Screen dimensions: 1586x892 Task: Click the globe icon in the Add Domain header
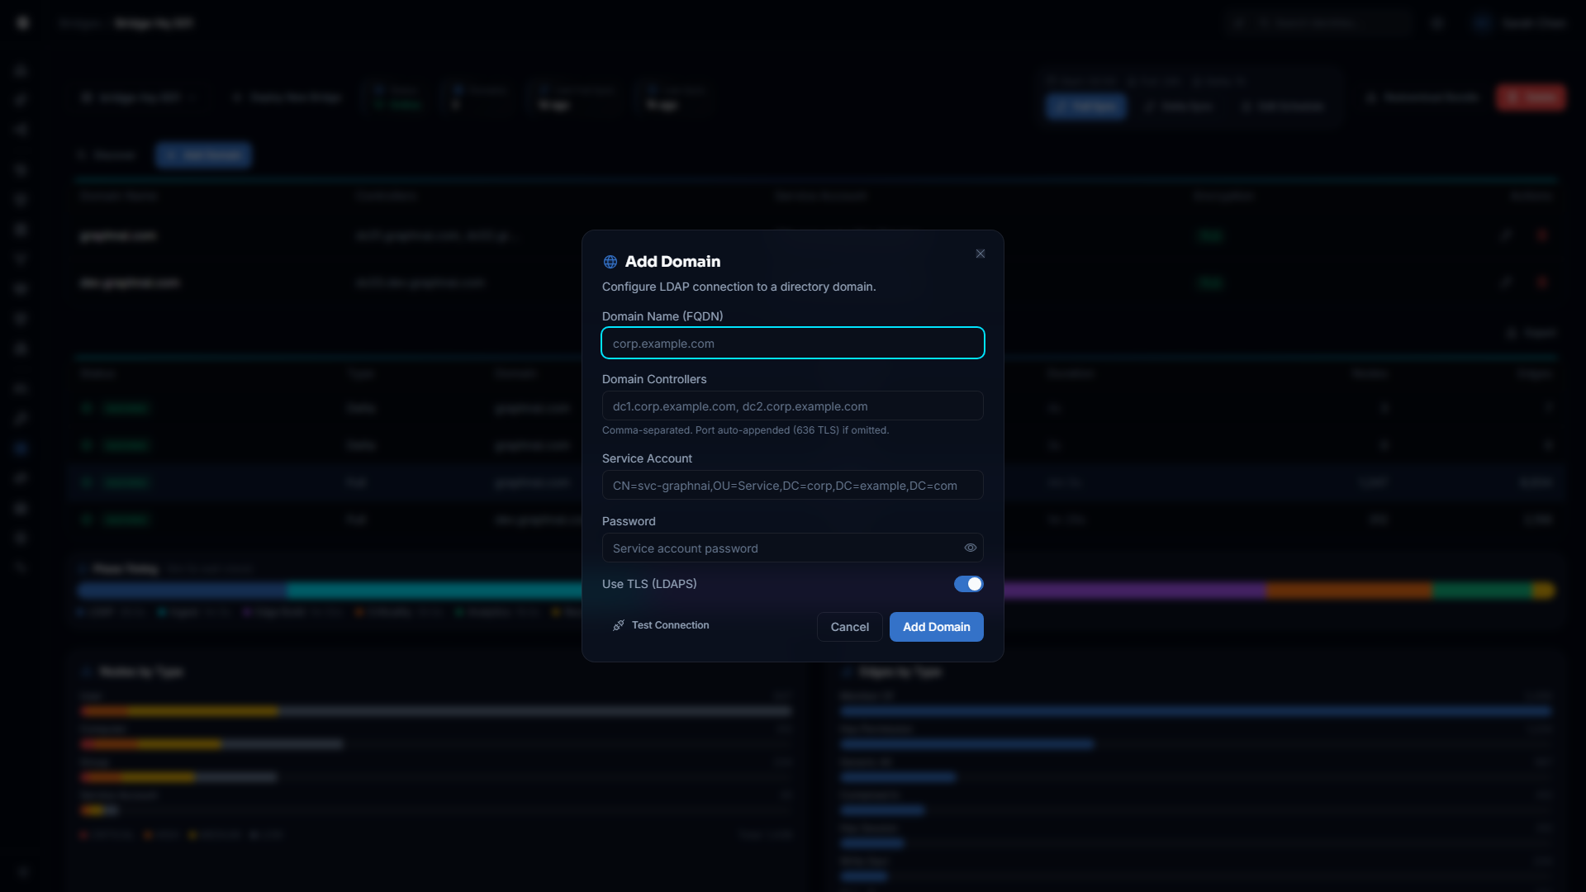[x=610, y=262]
